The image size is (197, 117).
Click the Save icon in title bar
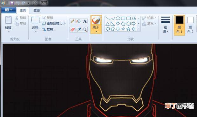12,3
